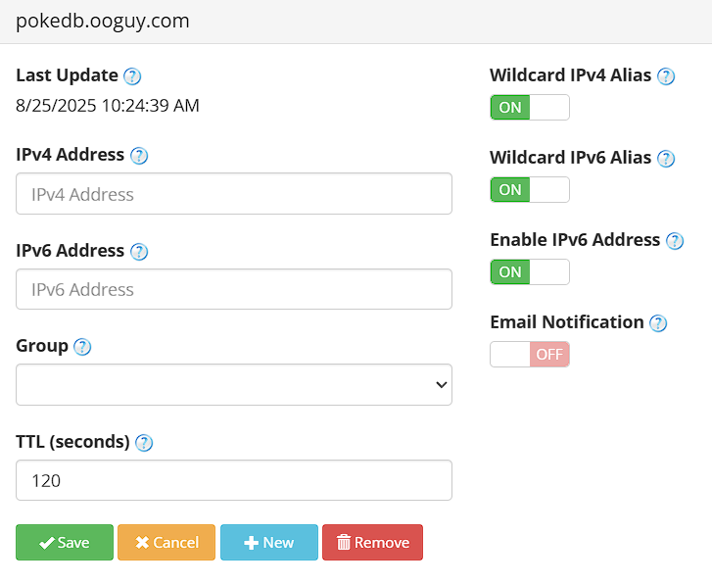
Task: Enable the Email Notification toggle
Action: click(x=530, y=355)
